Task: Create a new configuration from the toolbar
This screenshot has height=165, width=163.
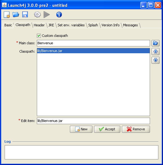Action: [x=7, y=15]
